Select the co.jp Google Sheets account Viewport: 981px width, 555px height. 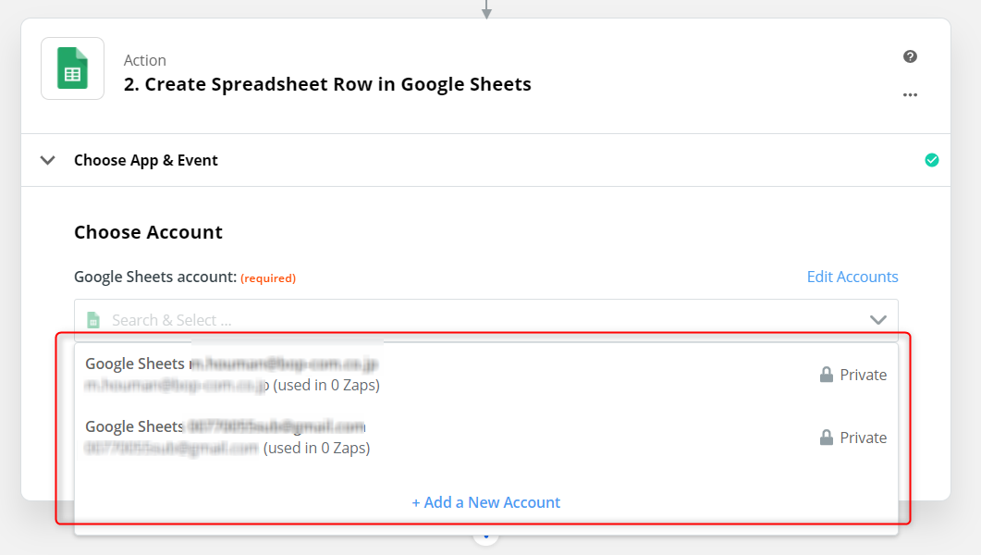click(x=231, y=374)
